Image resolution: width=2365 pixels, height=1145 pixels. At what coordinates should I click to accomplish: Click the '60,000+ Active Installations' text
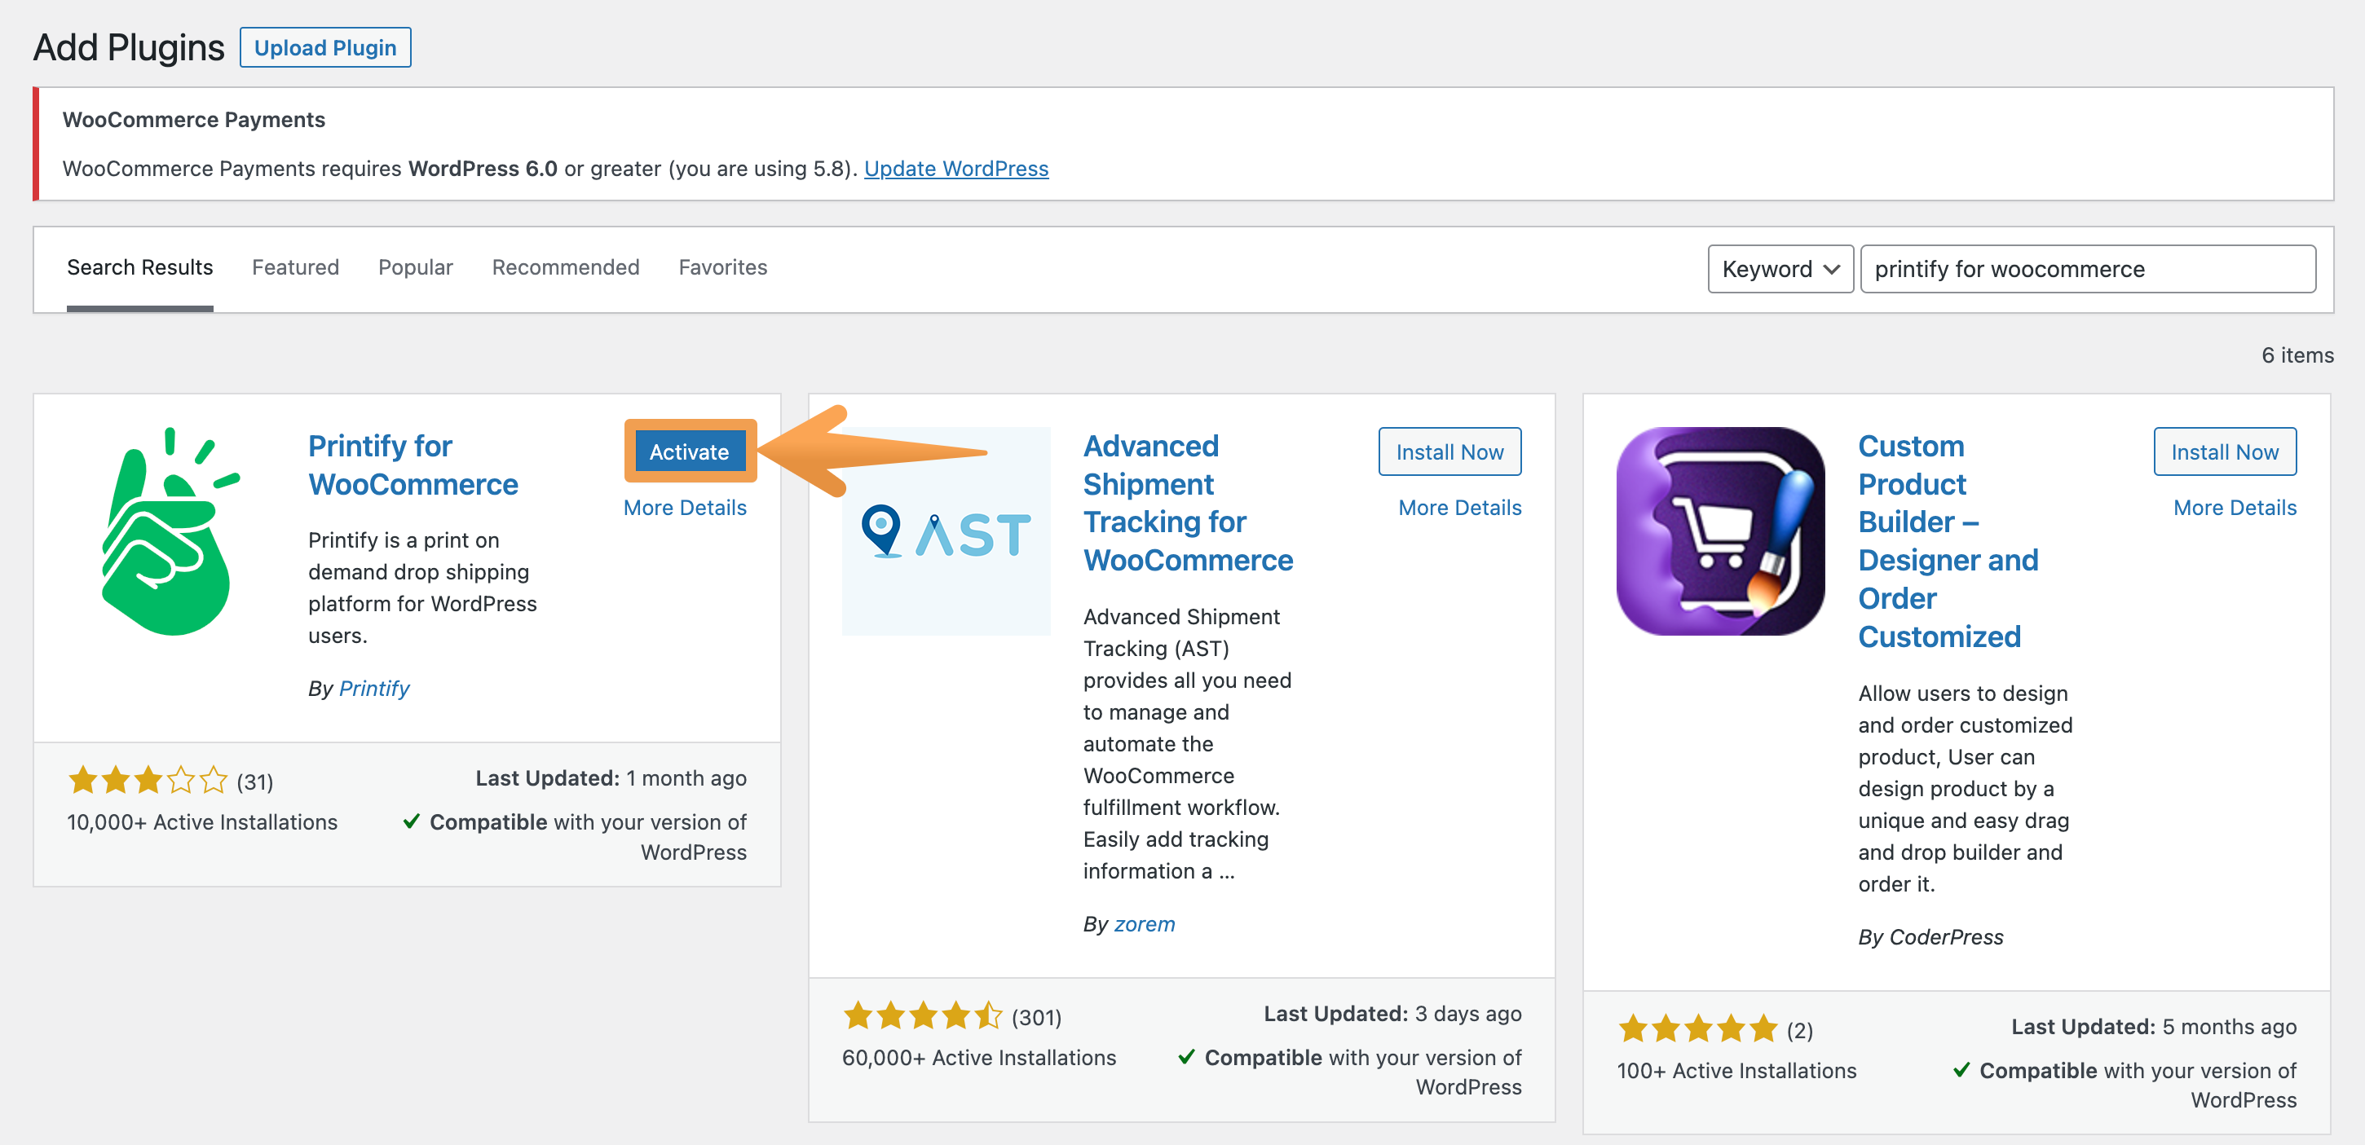978,1058
